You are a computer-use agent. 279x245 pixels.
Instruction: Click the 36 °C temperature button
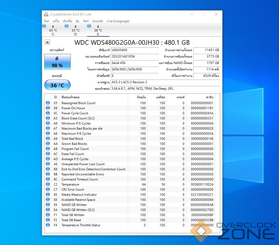[57, 85]
